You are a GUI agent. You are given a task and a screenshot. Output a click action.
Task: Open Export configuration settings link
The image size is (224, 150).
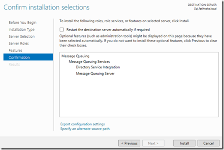tap(82, 124)
